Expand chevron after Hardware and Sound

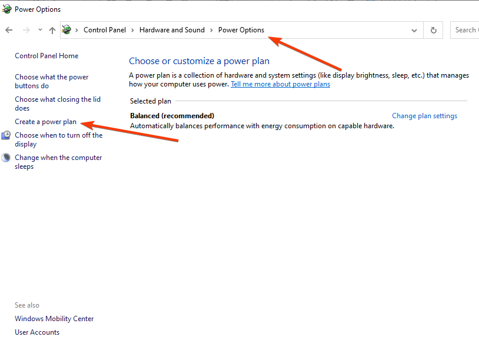(211, 30)
